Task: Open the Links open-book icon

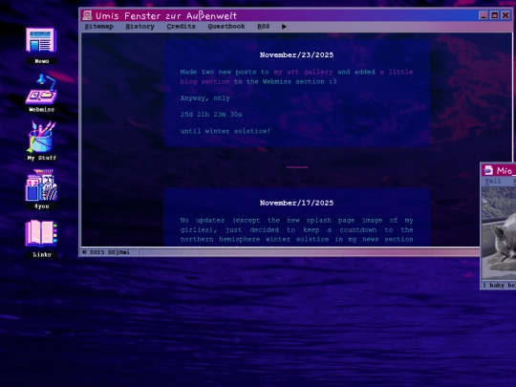Action: [41, 239]
